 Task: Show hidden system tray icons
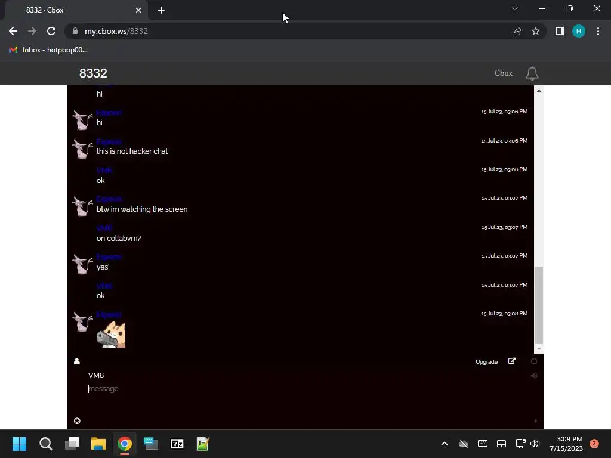pyautogui.click(x=444, y=444)
